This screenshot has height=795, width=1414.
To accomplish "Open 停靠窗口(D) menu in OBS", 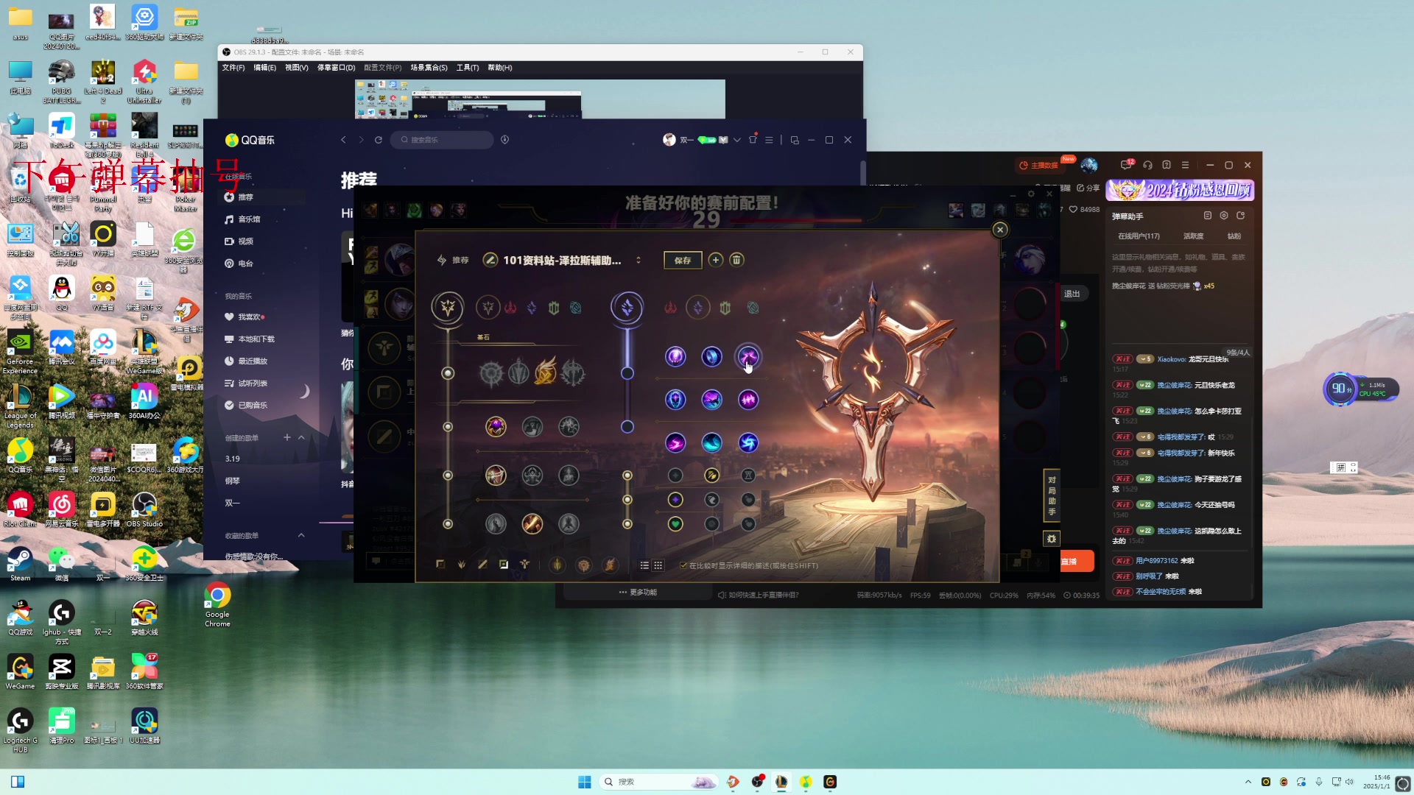I will (x=337, y=68).
